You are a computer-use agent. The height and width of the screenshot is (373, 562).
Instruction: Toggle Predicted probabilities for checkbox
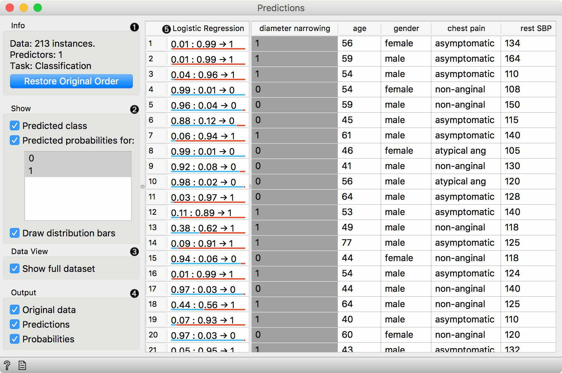coord(15,140)
